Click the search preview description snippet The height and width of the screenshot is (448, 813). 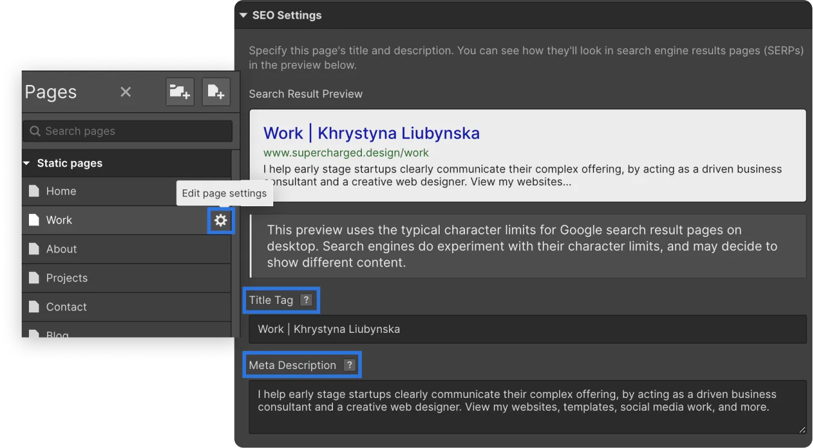pos(523,175)
